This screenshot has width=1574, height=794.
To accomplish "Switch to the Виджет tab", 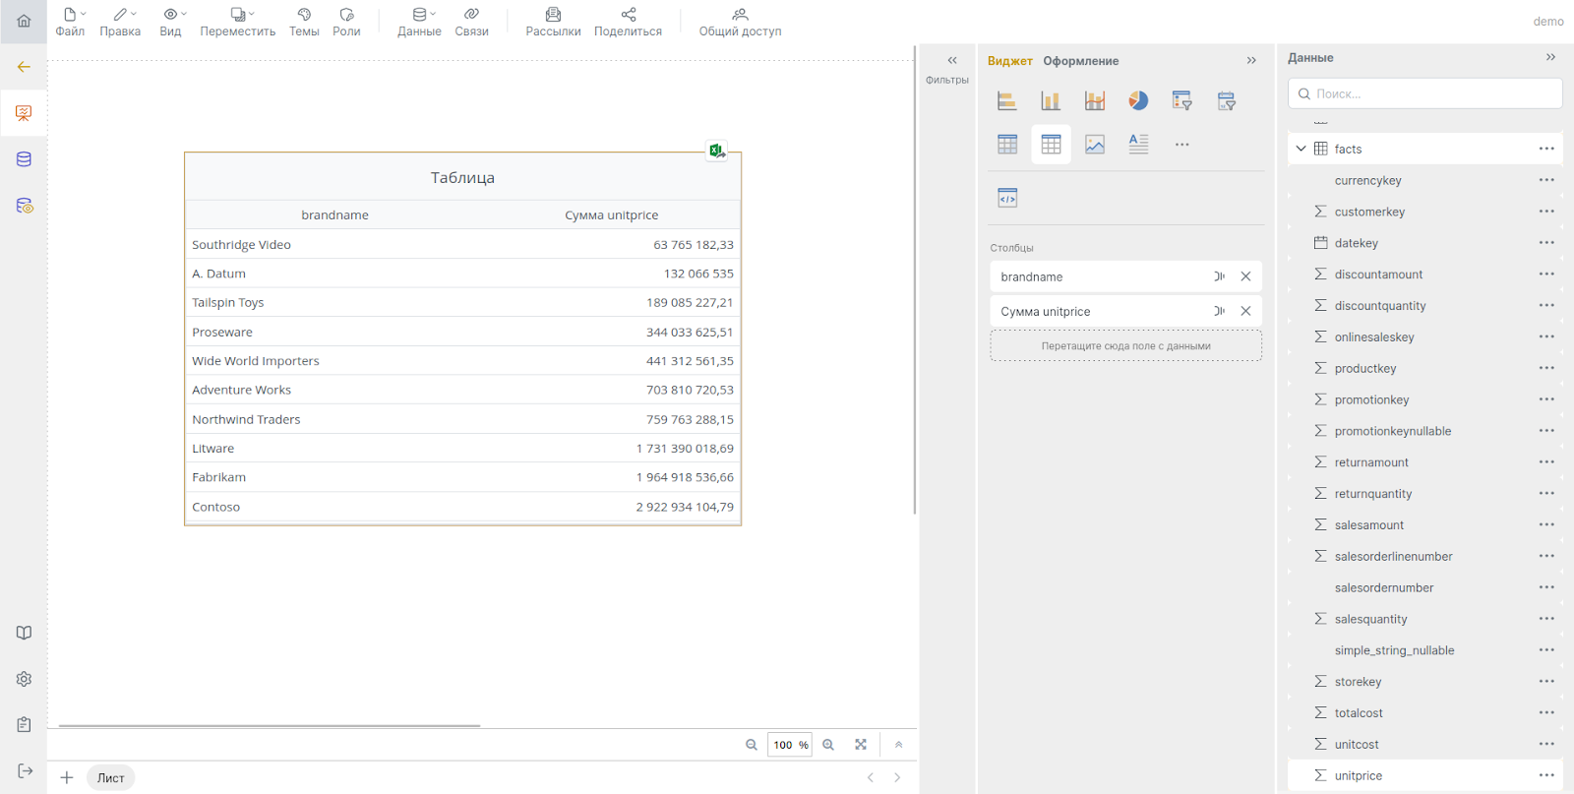I will coord(1010,61).
